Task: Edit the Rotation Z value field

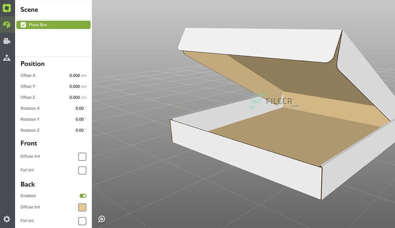Action: 81,130
